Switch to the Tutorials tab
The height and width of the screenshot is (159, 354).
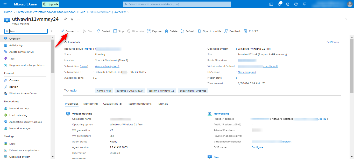(162, 104)
